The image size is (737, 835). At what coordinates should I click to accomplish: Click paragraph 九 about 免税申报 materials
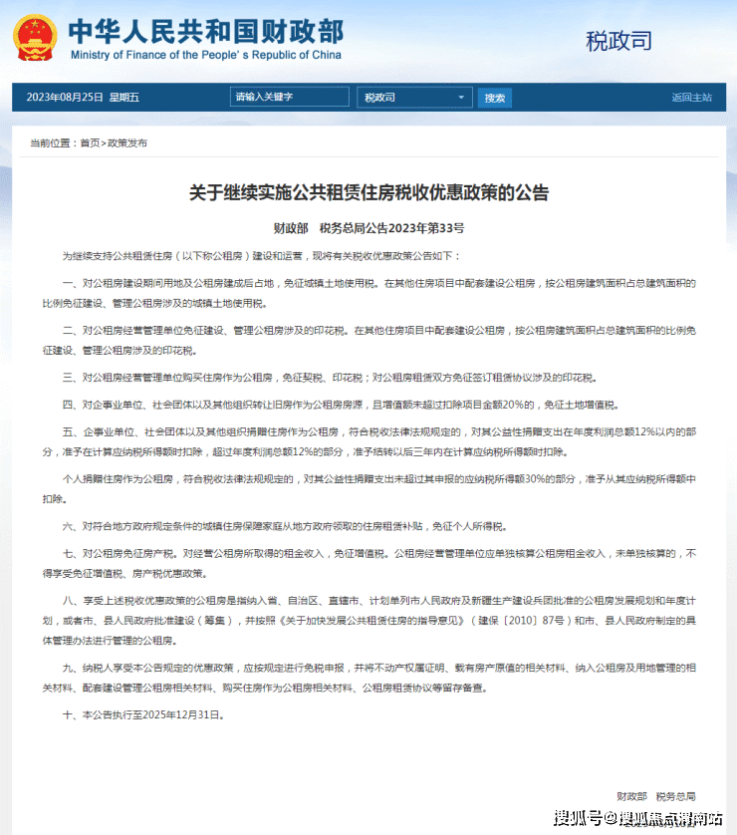[x=368, y=678]
